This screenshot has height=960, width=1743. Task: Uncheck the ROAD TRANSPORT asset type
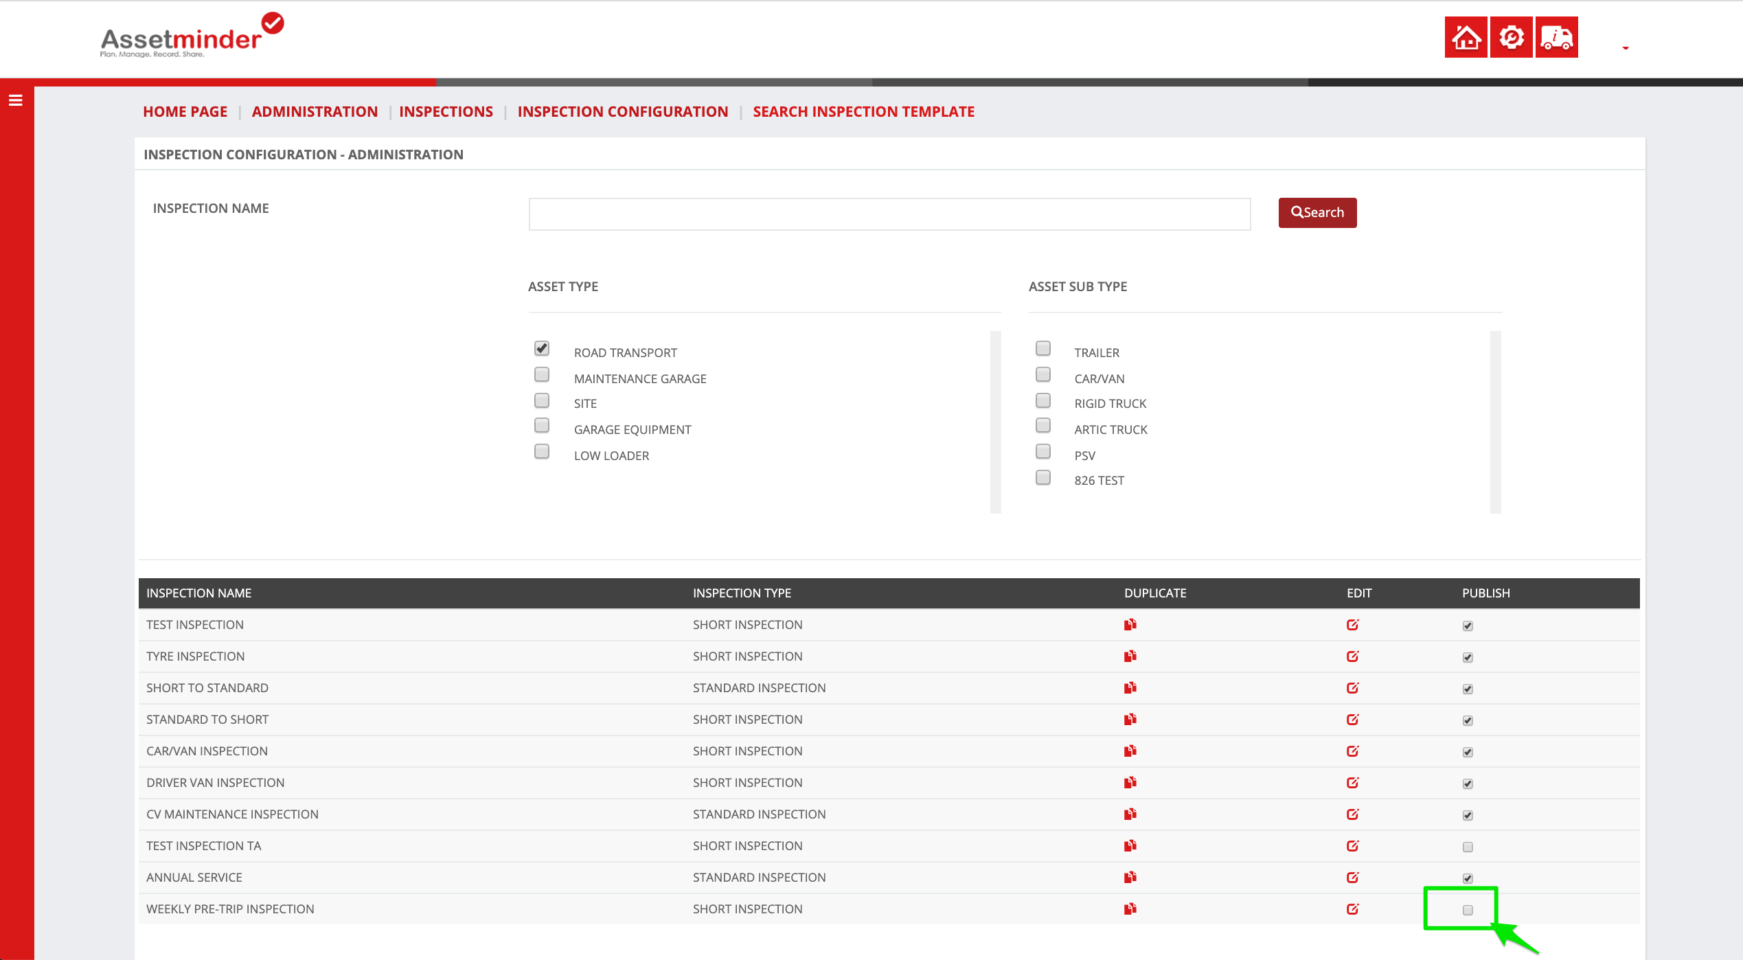tap(542, 348)
